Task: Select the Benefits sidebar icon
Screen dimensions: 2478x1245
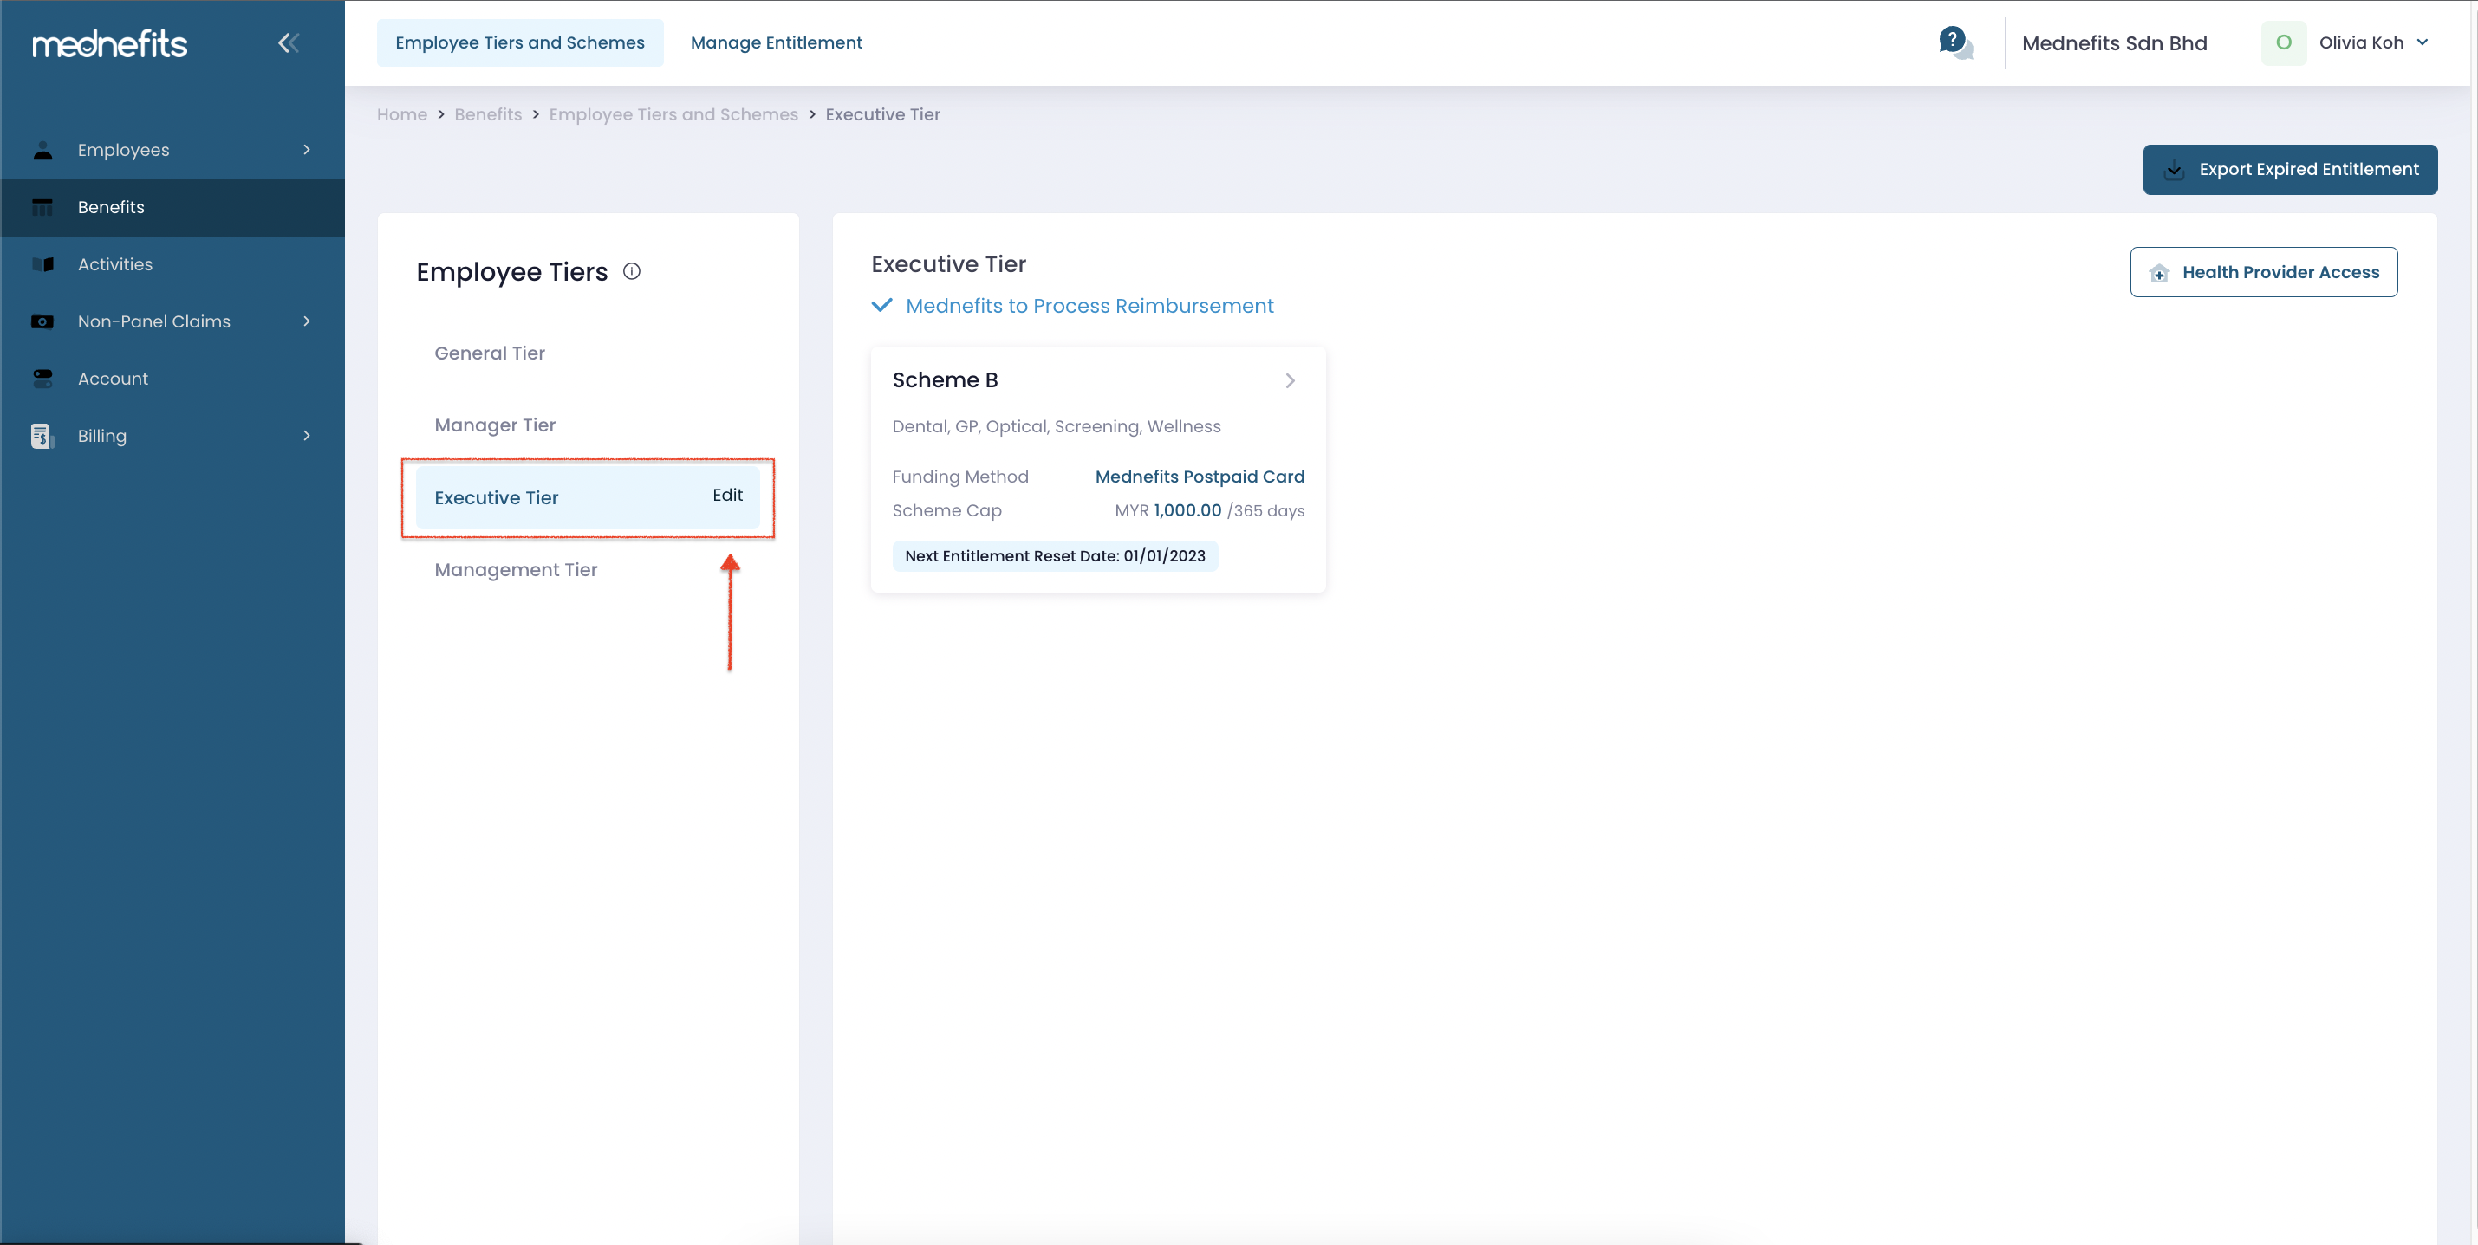Action: click(x=43, y=207)
